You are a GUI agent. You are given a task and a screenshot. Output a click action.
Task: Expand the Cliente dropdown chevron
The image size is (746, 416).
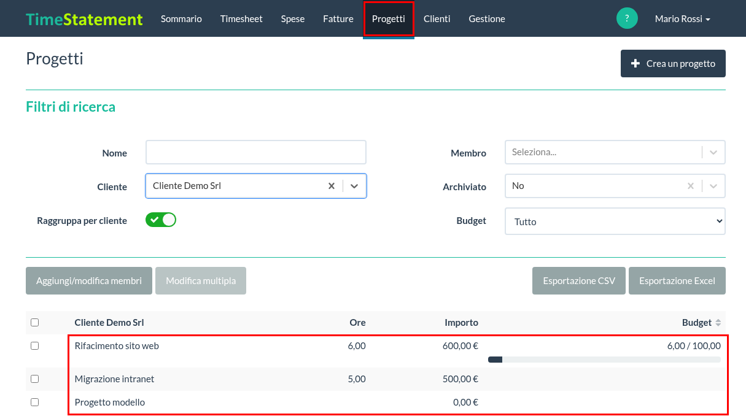coord(354,186)
